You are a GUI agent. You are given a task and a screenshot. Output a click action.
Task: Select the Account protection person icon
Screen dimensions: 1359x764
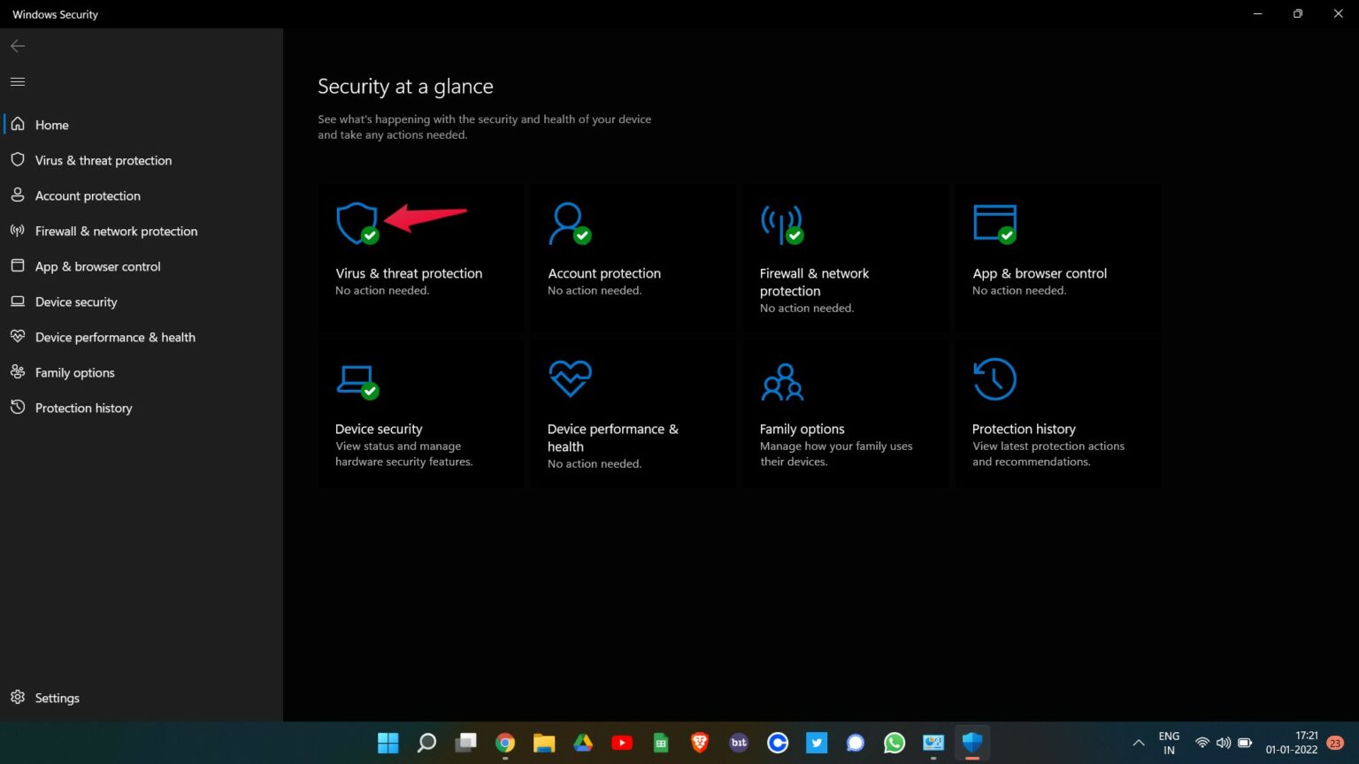point(569,222)
